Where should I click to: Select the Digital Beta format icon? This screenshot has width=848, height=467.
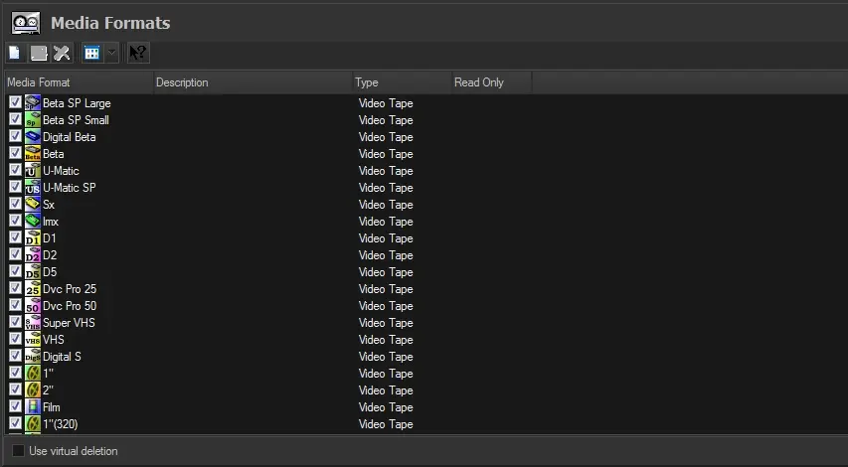pyautogui.click(x=33, y=137)
